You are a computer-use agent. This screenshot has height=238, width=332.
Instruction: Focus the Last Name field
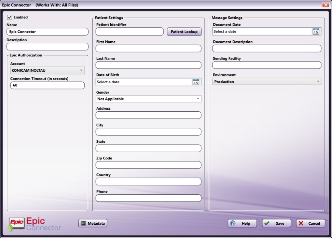tap(149, 65)
